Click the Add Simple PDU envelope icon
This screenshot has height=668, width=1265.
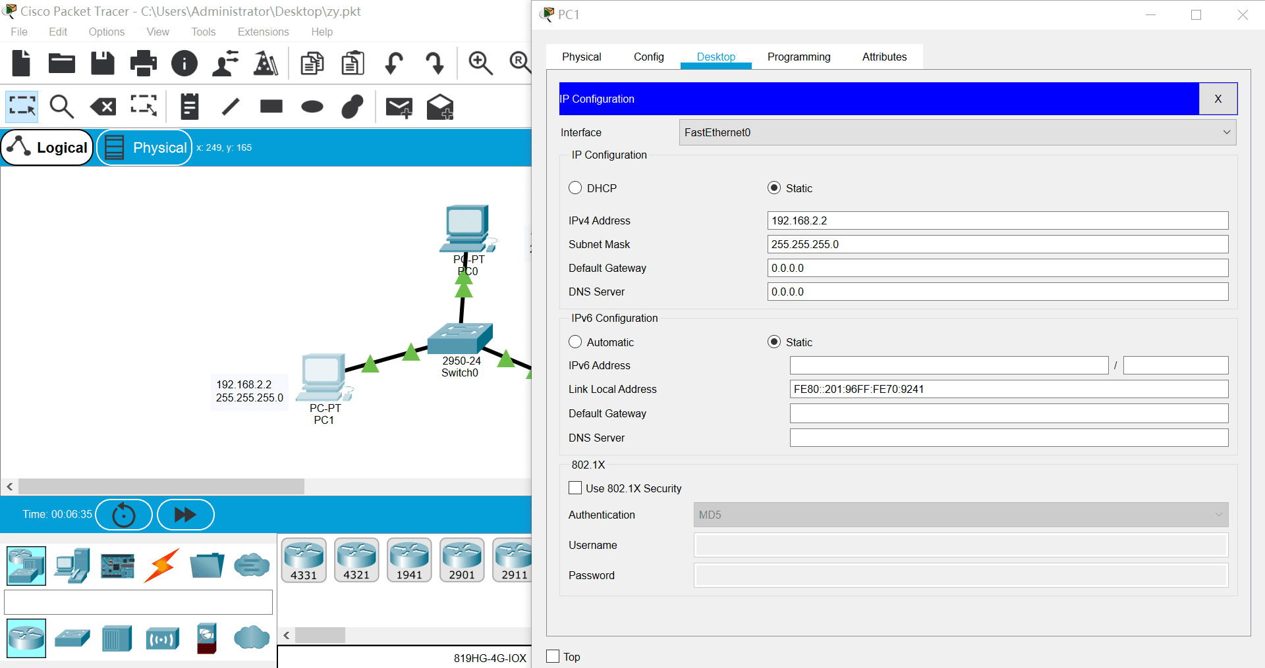coord(399,108)
